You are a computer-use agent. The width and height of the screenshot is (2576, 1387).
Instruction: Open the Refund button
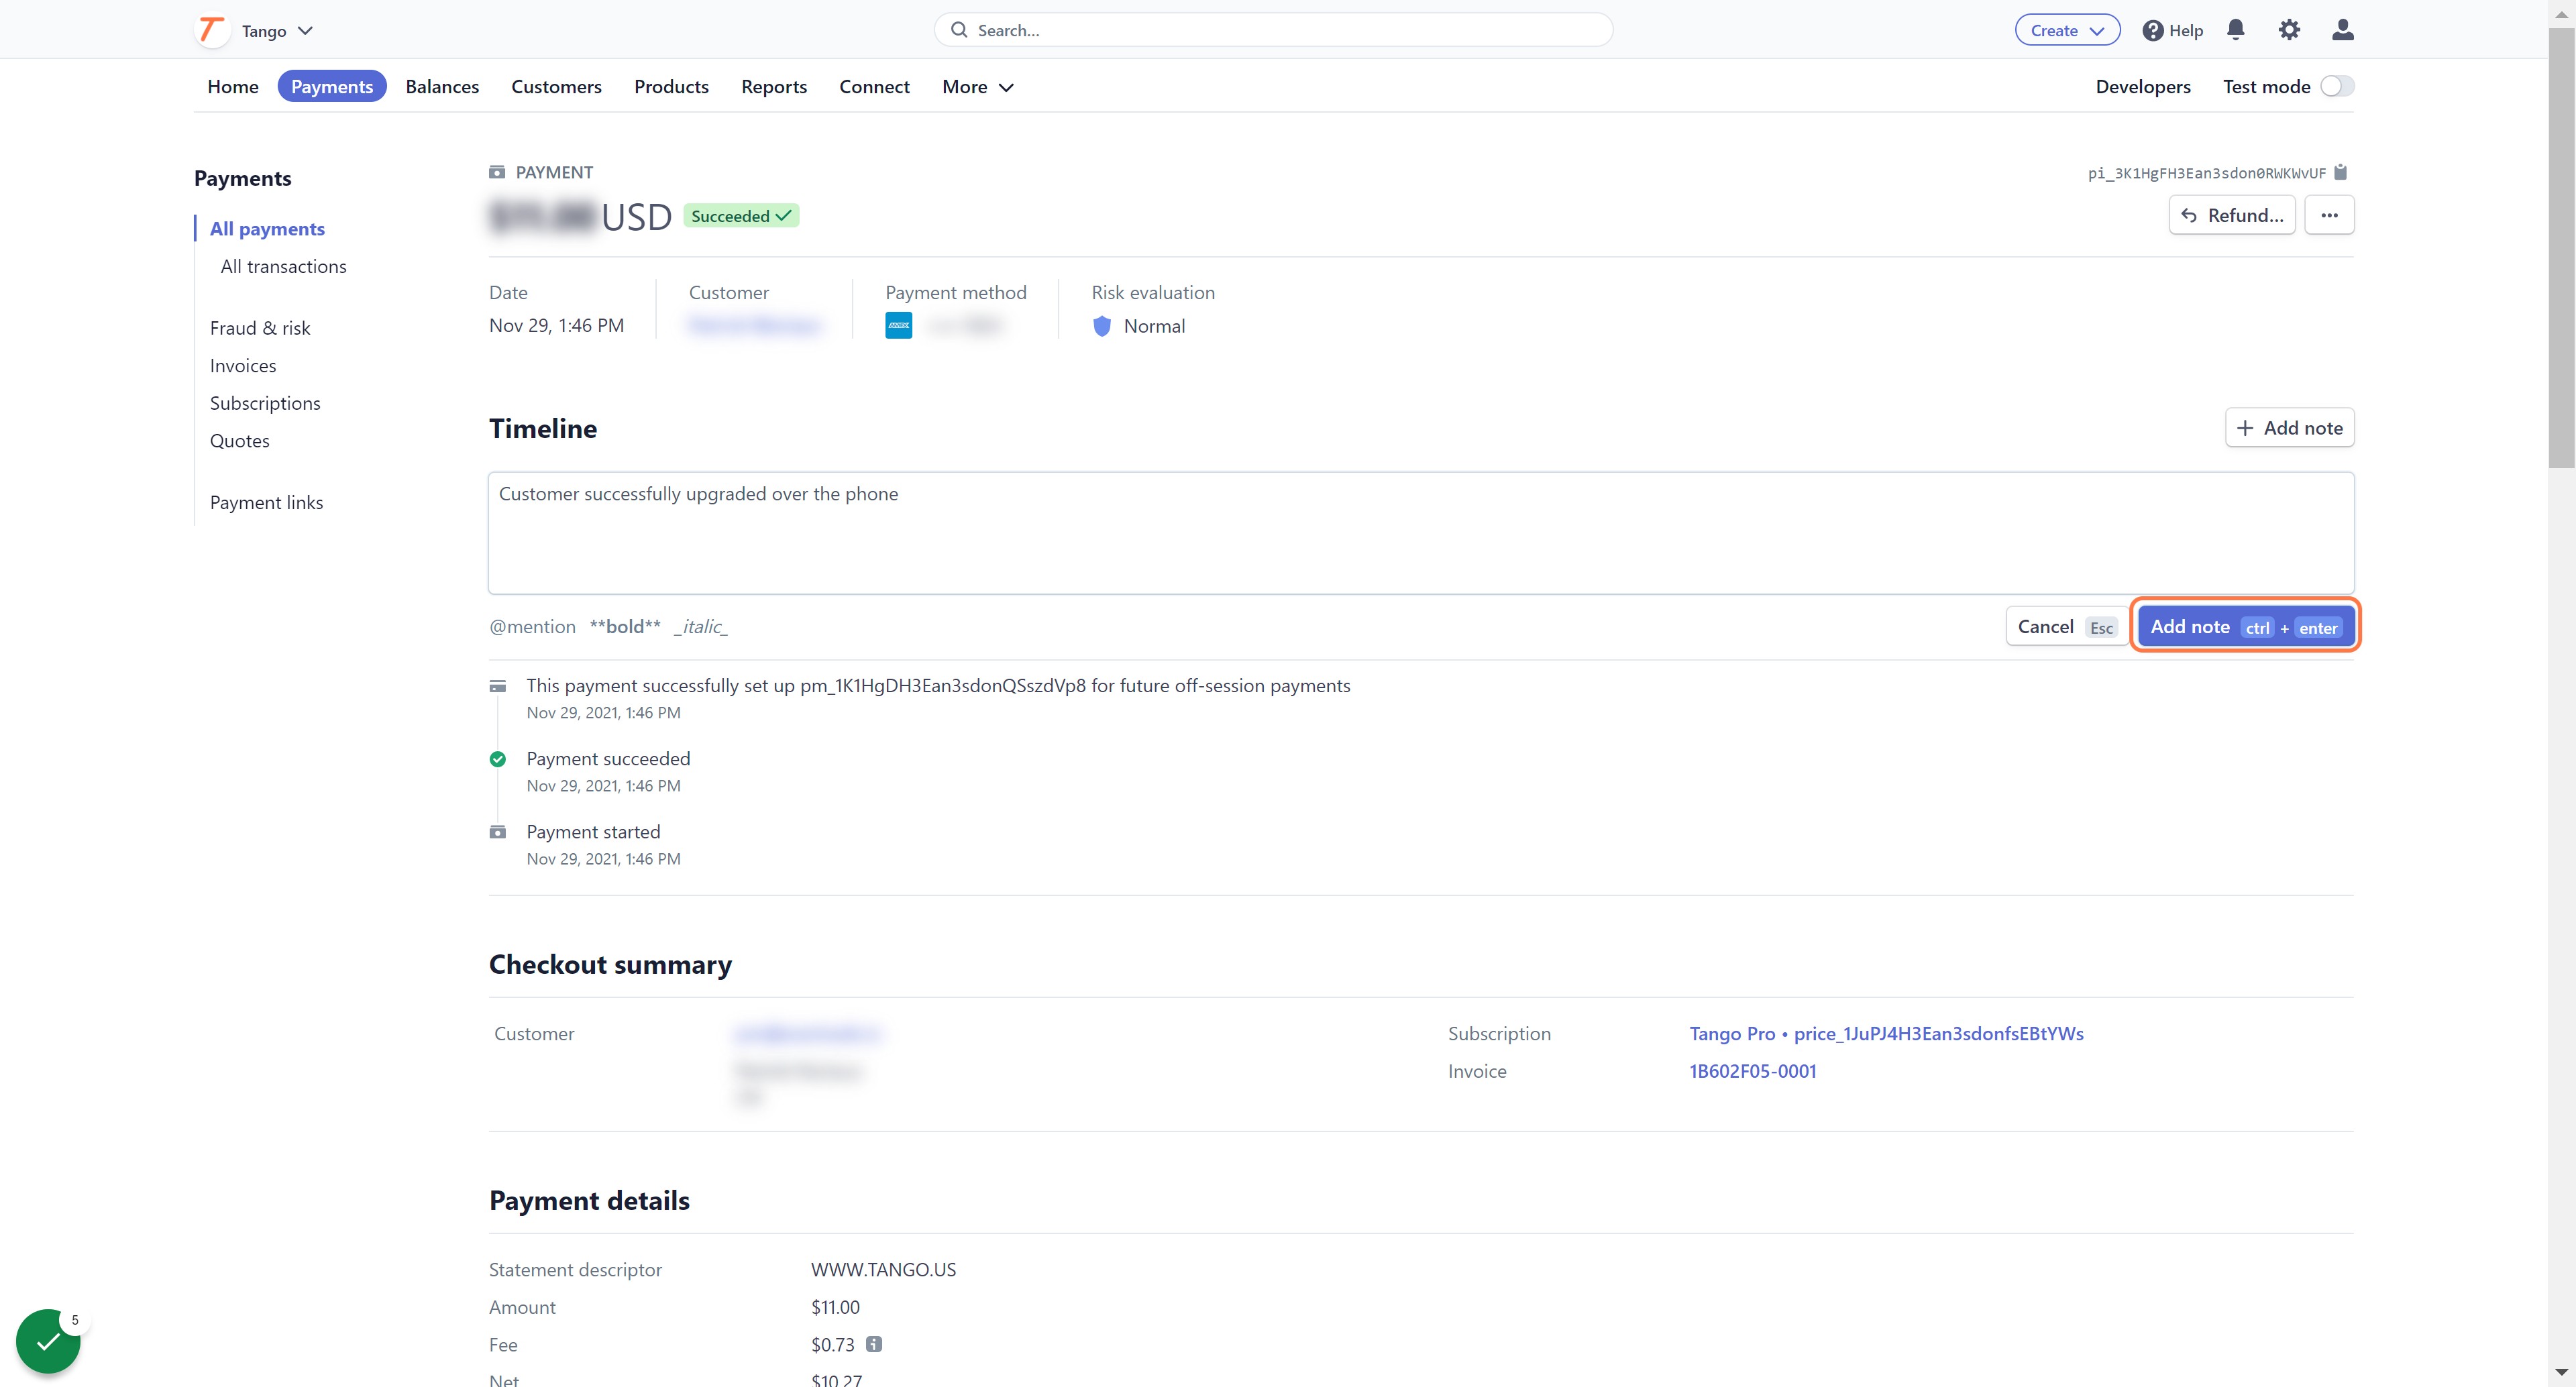point(2232,215)
